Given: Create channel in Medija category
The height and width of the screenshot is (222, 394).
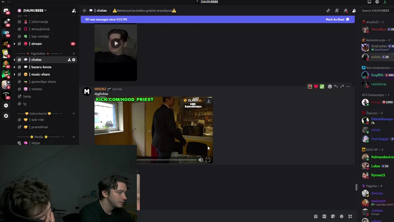Looking at the screenshot, I should 74,137.
